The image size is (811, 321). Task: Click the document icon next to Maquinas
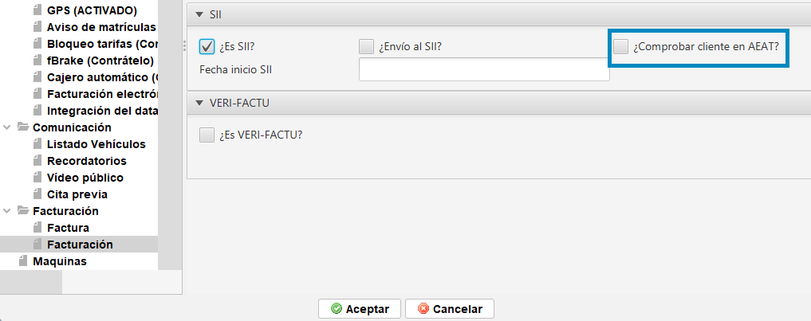click(22, 261)
